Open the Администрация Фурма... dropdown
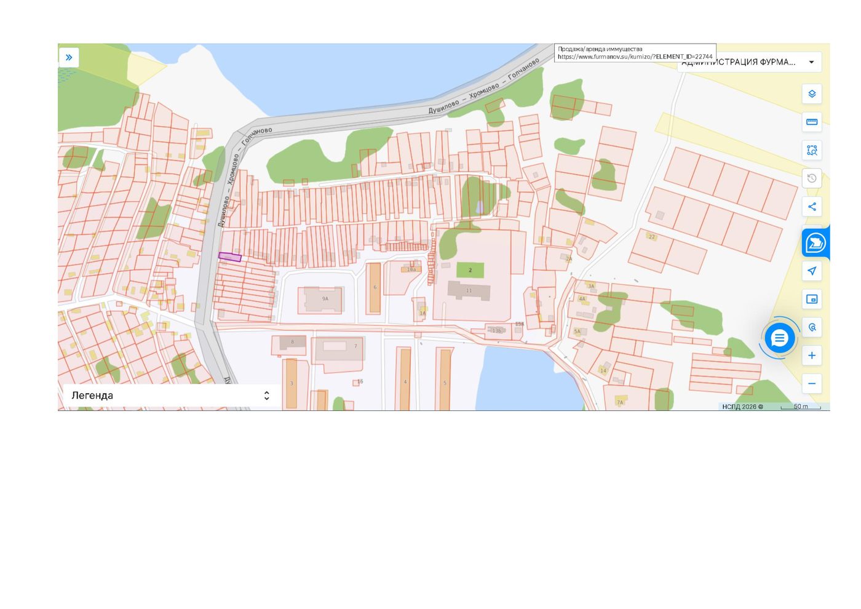The image size is (861, 609). tap(749, 62)
